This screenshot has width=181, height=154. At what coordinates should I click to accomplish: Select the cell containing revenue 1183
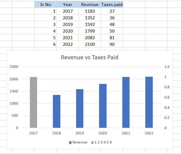coord(90,11)
